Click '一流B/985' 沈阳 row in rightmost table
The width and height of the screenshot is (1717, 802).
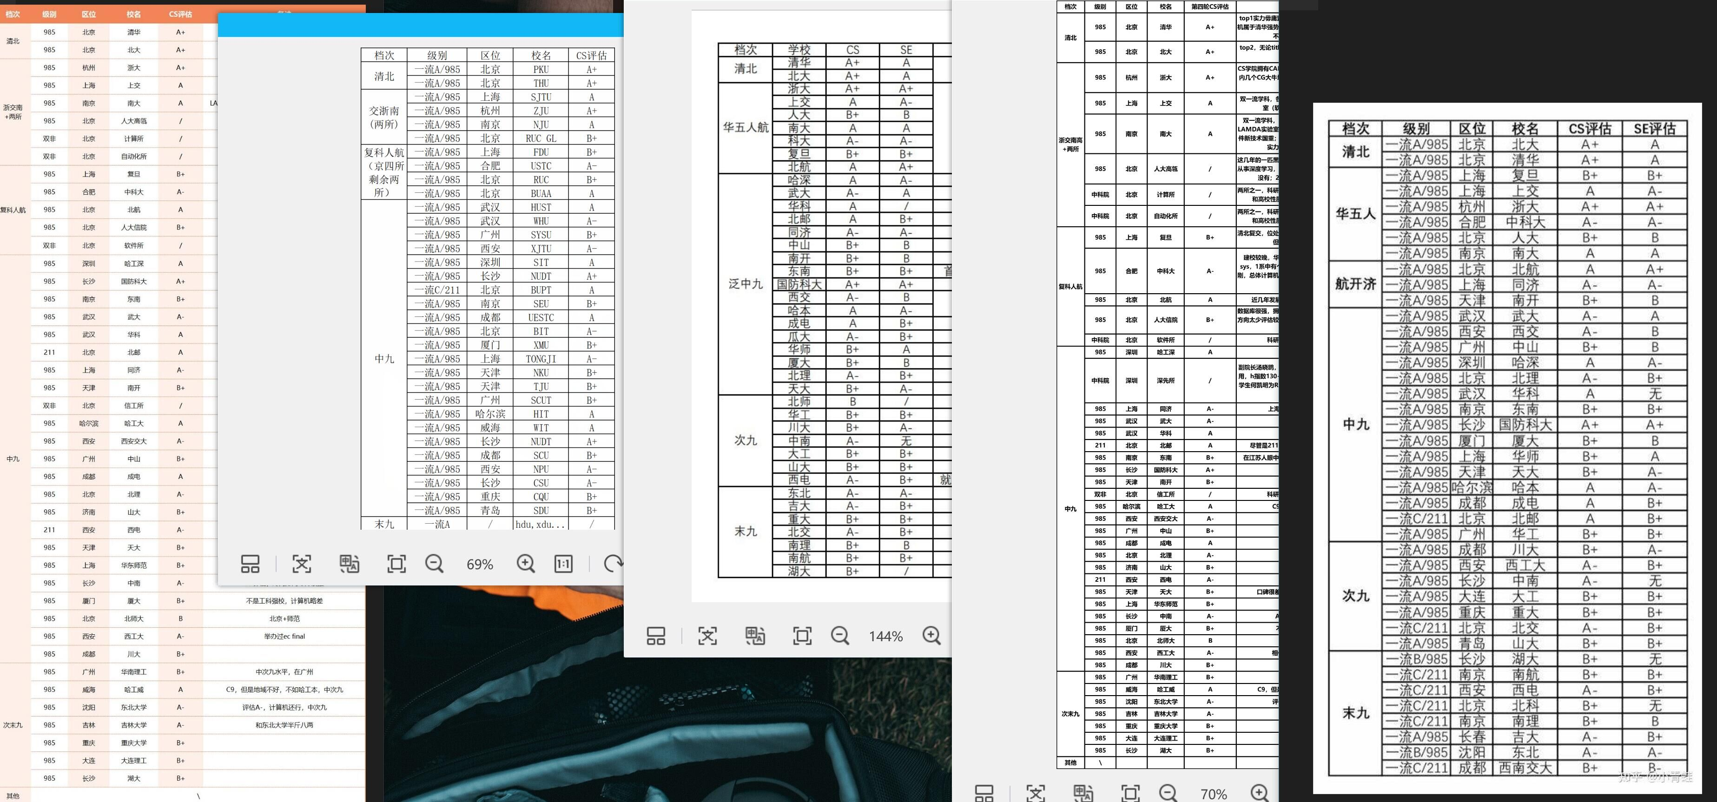point(1416,752)
